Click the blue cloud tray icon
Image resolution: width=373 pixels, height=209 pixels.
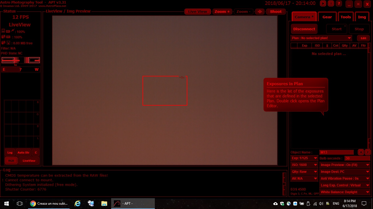pyautogui.click(x=295, y=204)
